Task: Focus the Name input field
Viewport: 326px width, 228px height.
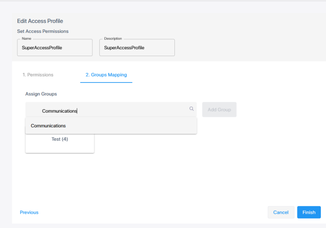Action: (54, 48)
